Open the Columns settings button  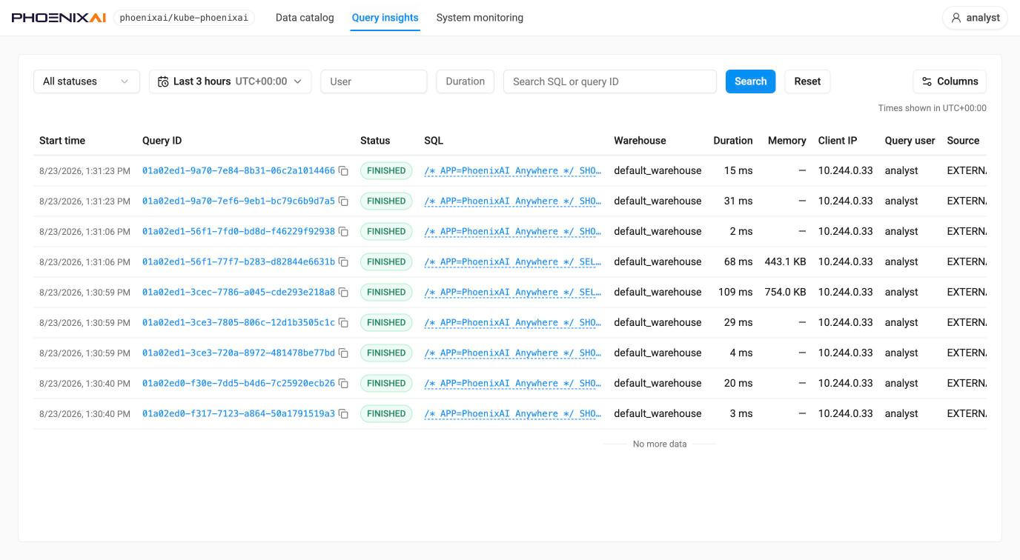(950, 81)
